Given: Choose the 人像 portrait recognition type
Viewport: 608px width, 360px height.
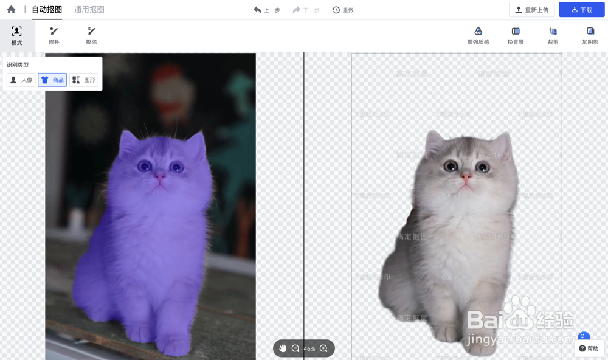Looking at the screenshot, I should pos(21,80).
